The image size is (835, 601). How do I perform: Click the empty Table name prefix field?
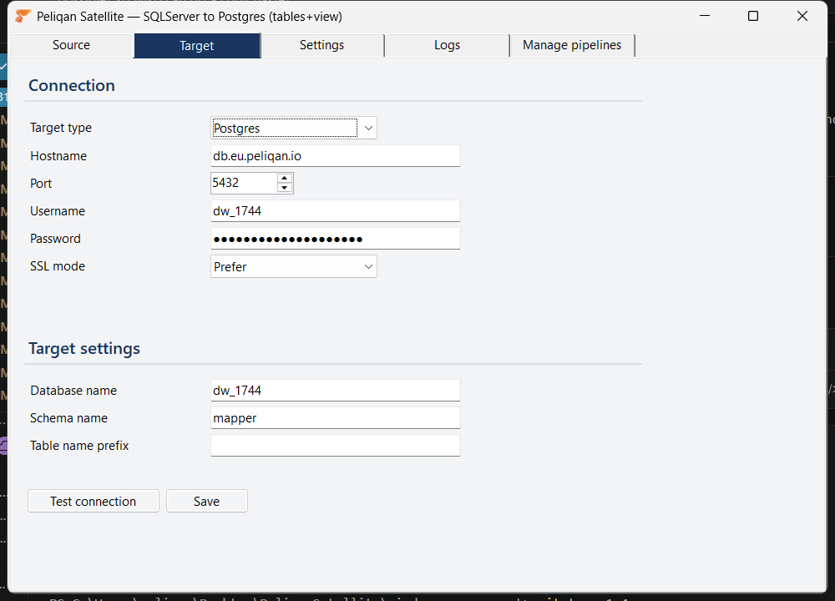click(336, 446)
